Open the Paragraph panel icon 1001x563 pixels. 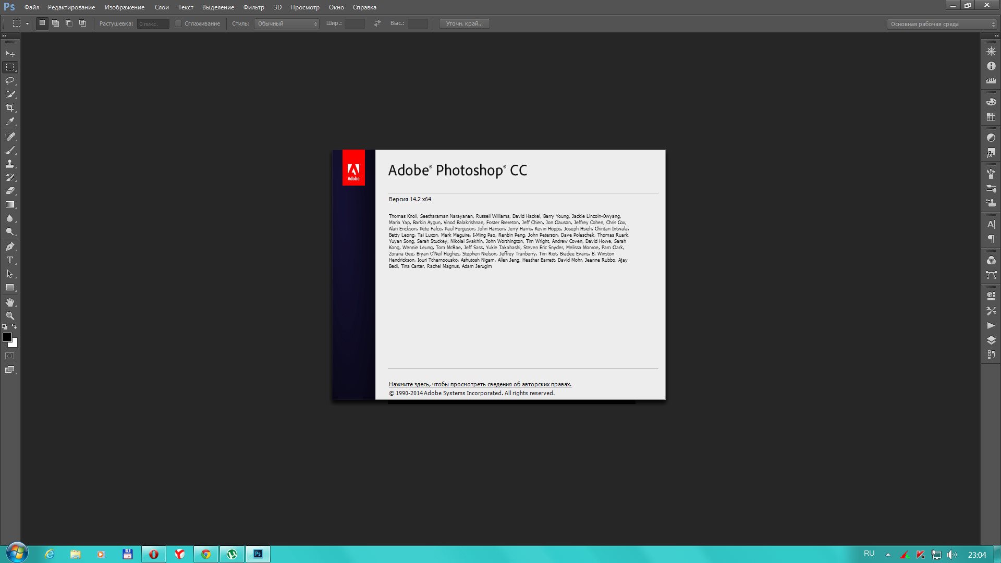(991, 239)
